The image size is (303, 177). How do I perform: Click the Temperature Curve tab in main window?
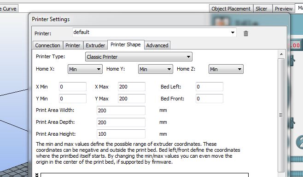9,9
